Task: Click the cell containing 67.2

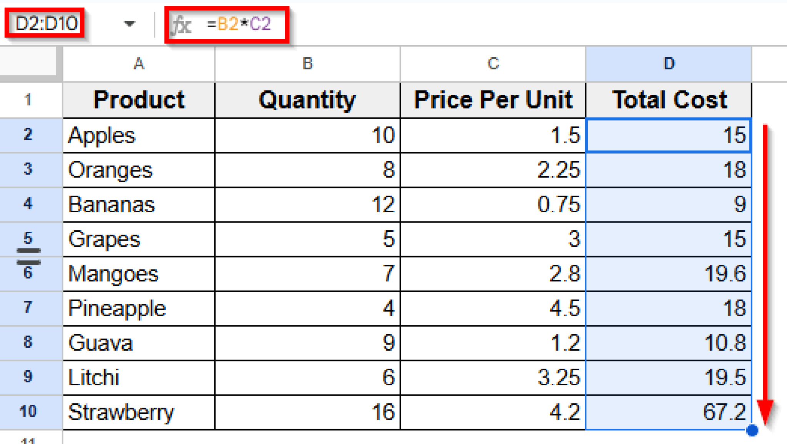Action: (x=669, y=411)
